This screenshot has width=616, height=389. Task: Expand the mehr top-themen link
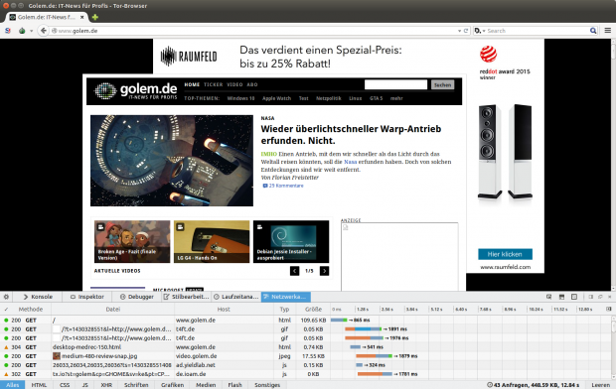point(396,98)
